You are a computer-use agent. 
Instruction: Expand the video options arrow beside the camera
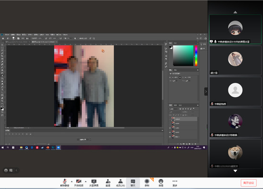point(86,181)
